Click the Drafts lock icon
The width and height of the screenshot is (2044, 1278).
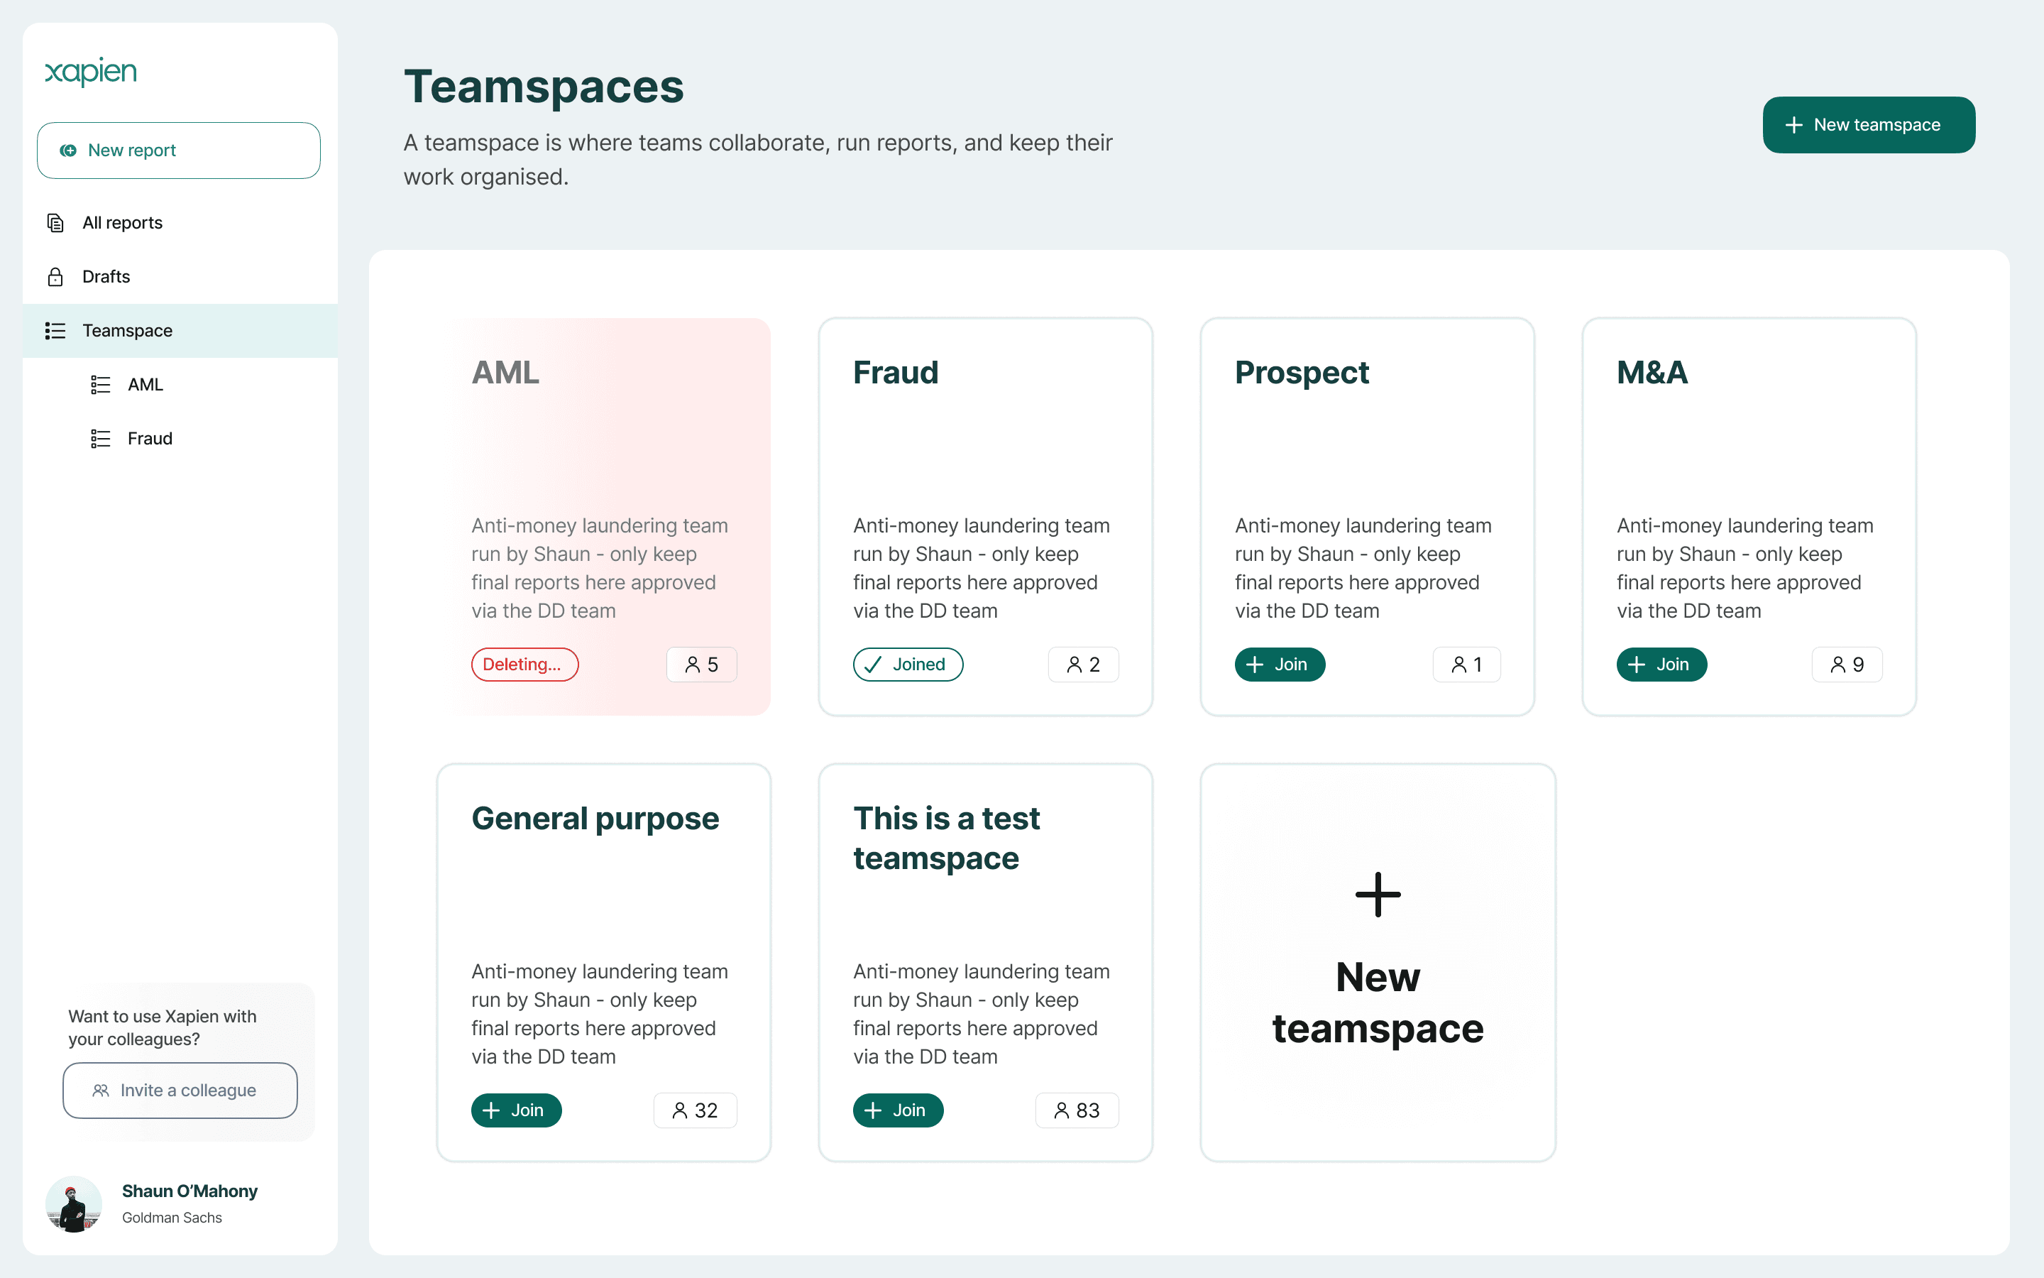click(x=56, y=276)
